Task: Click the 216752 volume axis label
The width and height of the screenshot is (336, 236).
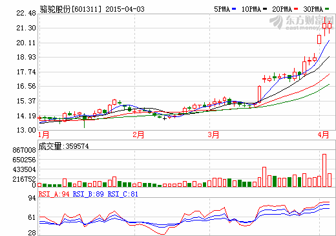Action: pyautogui.click(x=24, y=179)
